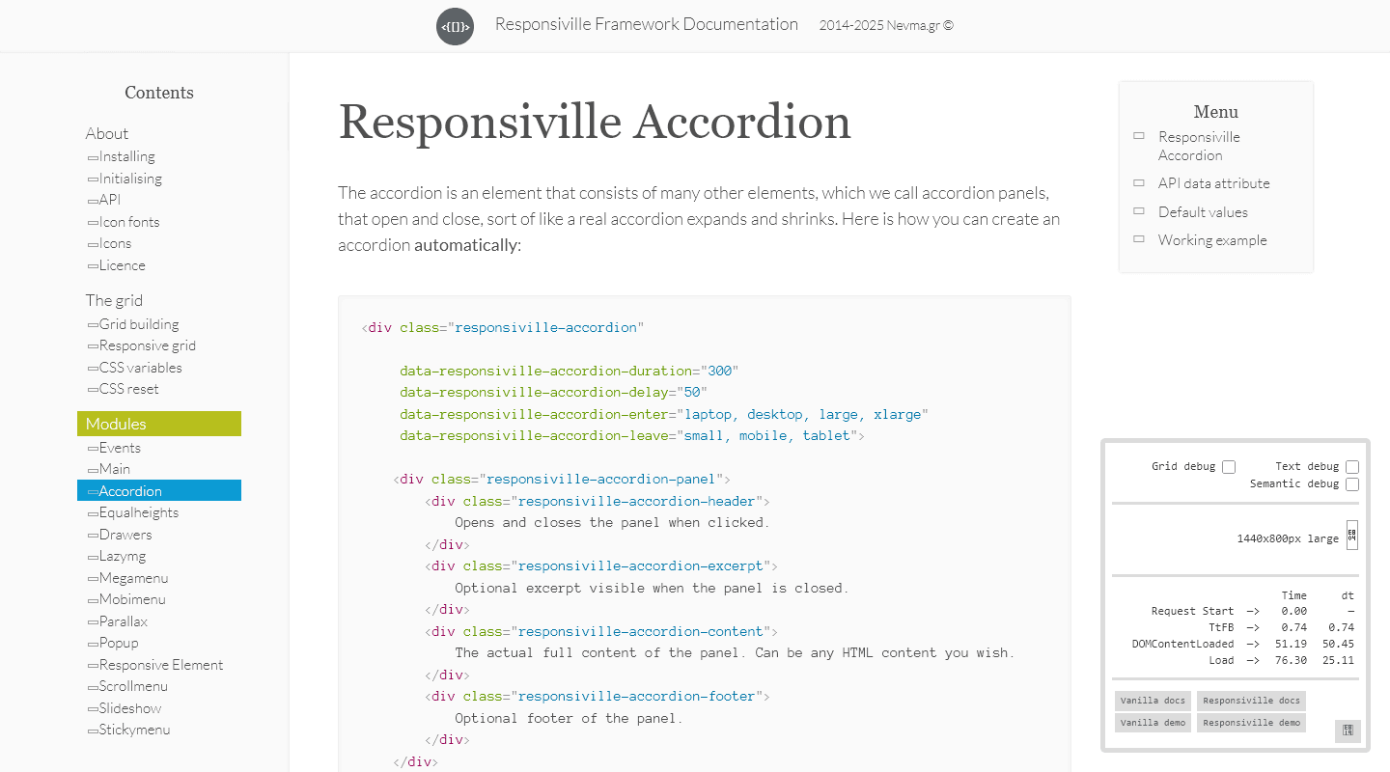Jump to 'Working example' section
This screenshot has height=772, width=1390.
point(1212,240)
